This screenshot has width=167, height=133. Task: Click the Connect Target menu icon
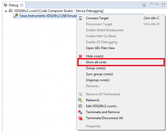80,18
